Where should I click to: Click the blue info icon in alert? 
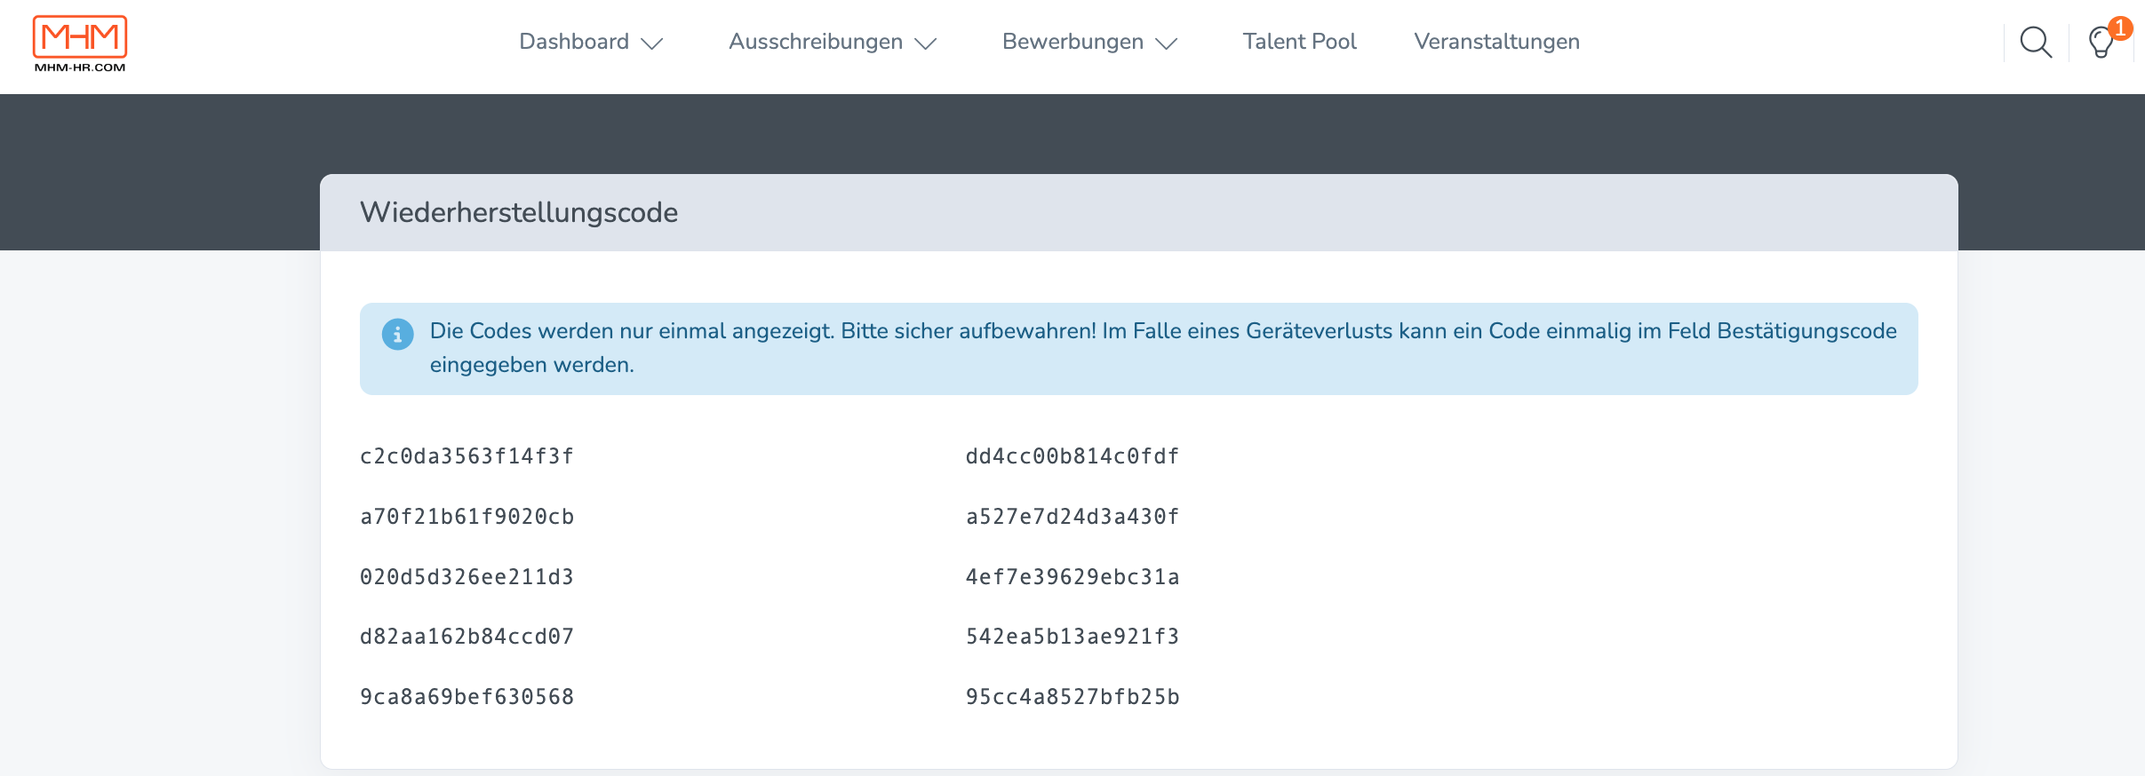point(397,334)
